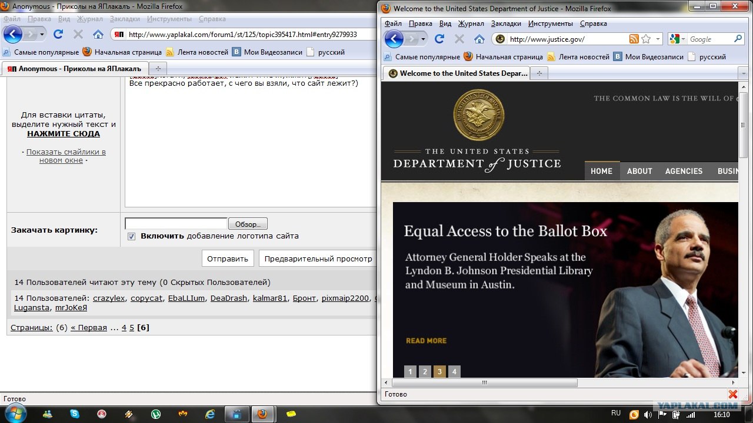Expand back/forward history dropdown in YaPlakal window

[x=42, y=35]
